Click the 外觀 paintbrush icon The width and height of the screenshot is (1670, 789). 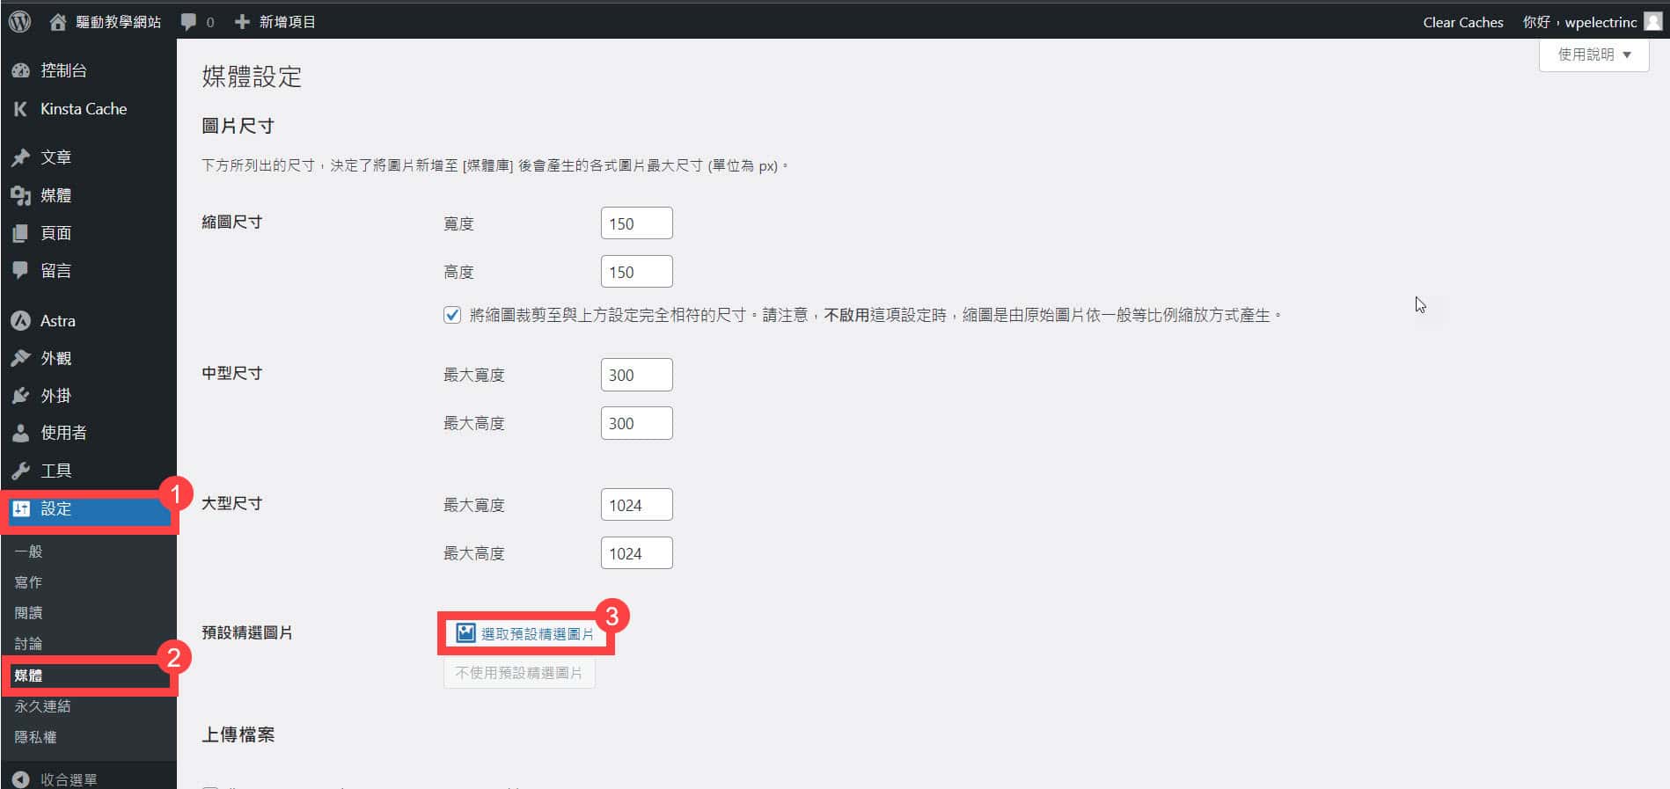coord(20,358)
